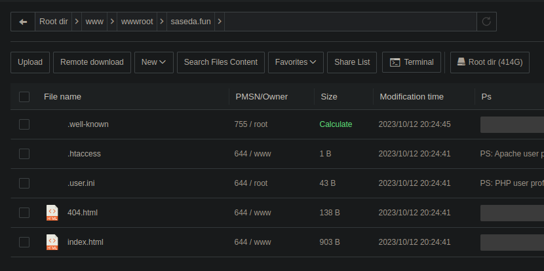The image size is (544, 271).
Task: Tick the index.html row checkbox
Action: (24, 242)
